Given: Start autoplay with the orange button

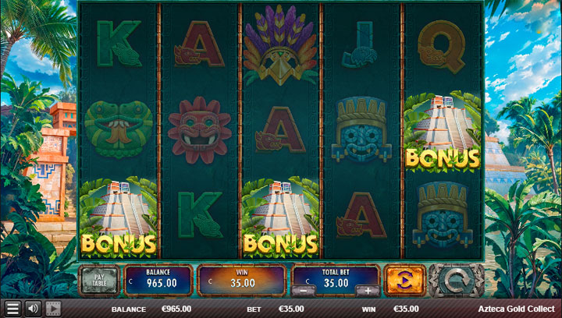Looking at the screenshot, I should click(x=405, y=281).
